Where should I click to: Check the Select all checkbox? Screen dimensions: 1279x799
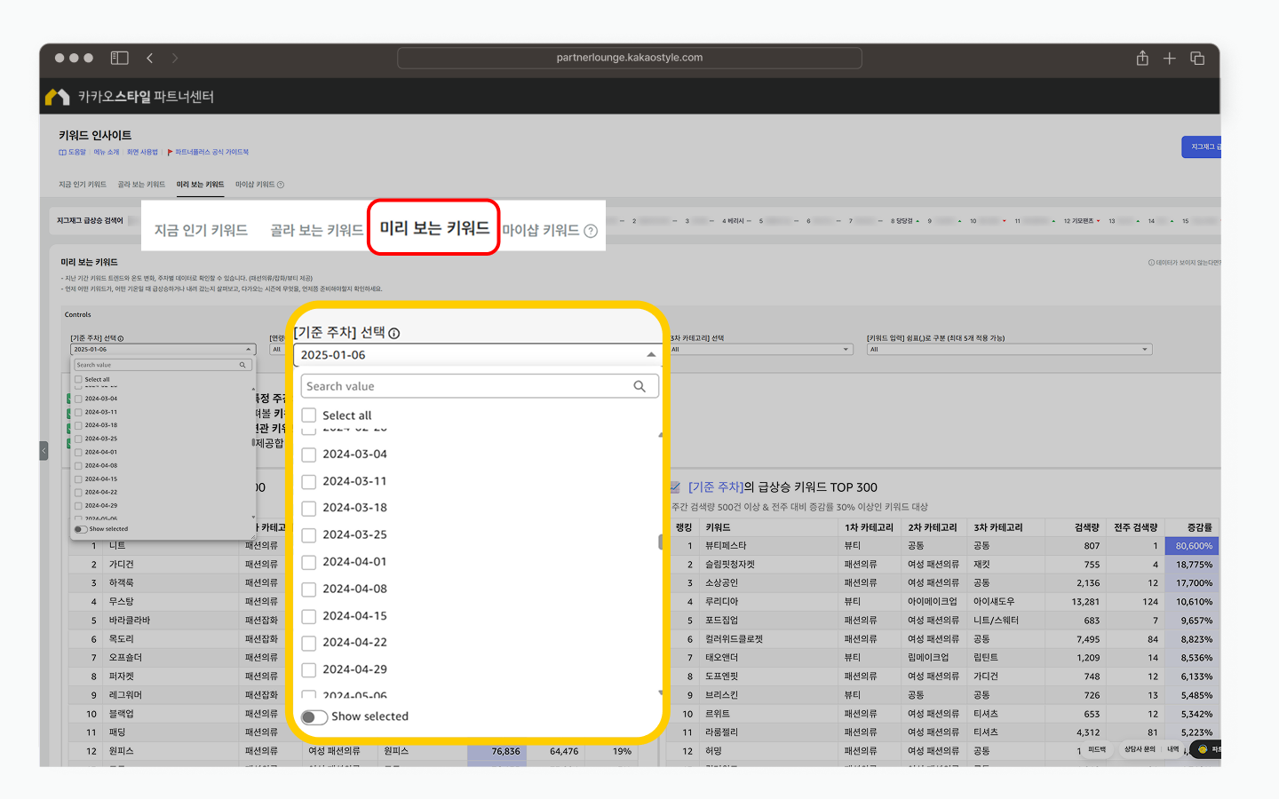[309, 415]
